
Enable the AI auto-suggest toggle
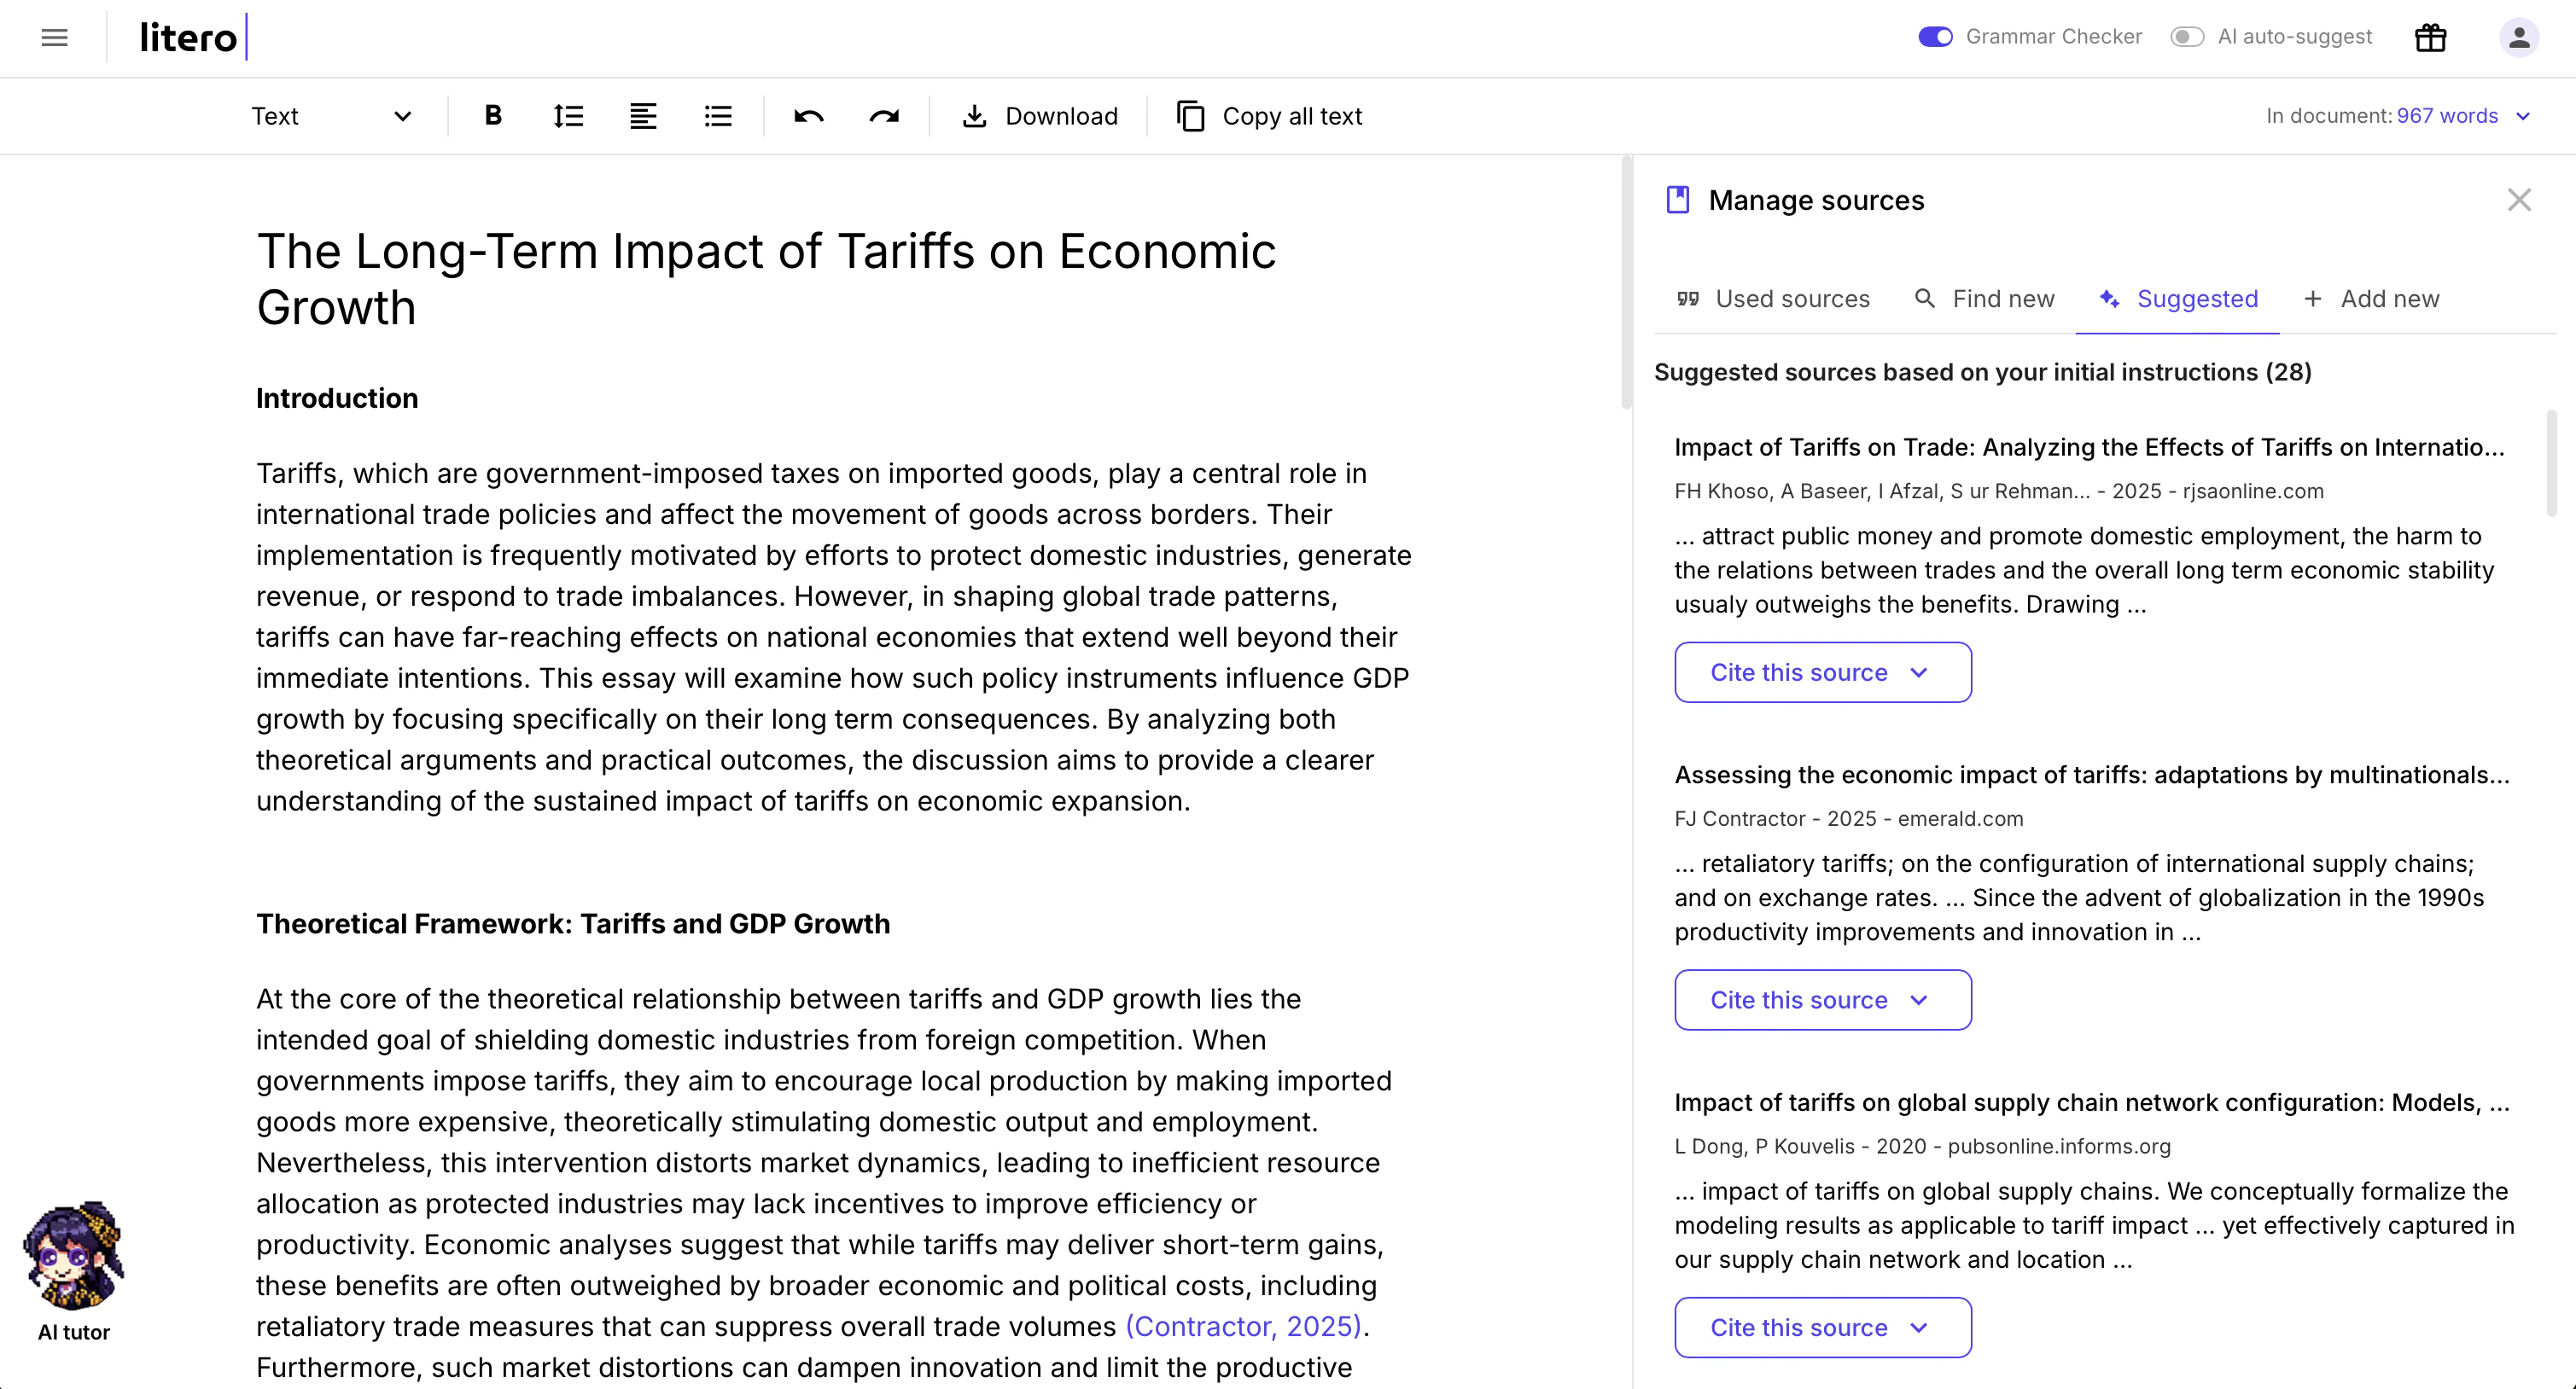pos(2187,37)
